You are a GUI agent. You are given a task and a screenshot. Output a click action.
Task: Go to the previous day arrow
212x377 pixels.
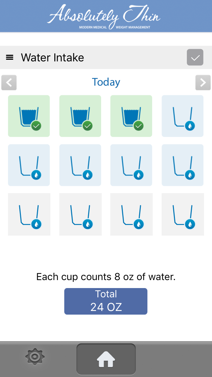click(x=9, y=83)
